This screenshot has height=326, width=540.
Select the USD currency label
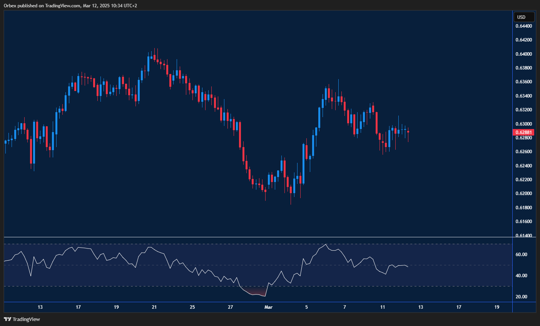click(524, 17)
